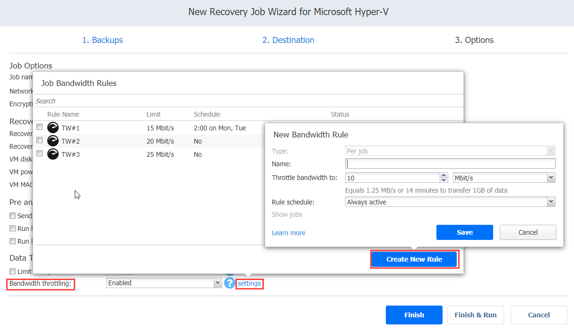
Task: Select the TW#1 rule name
Action: 70,128
